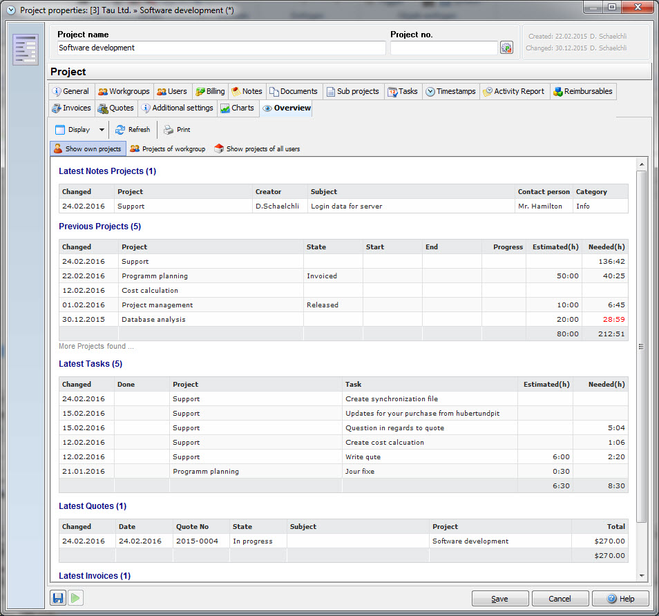Screen dimensions: 659x616
Task: Click the Refresh toolbar icon
Action: pos(120,130)
